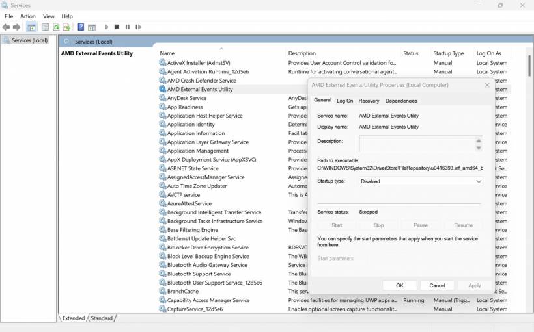This screenshot has width=534, height=332.
Task: Click gear icon of App Readiness
Action: click(162, 107)
